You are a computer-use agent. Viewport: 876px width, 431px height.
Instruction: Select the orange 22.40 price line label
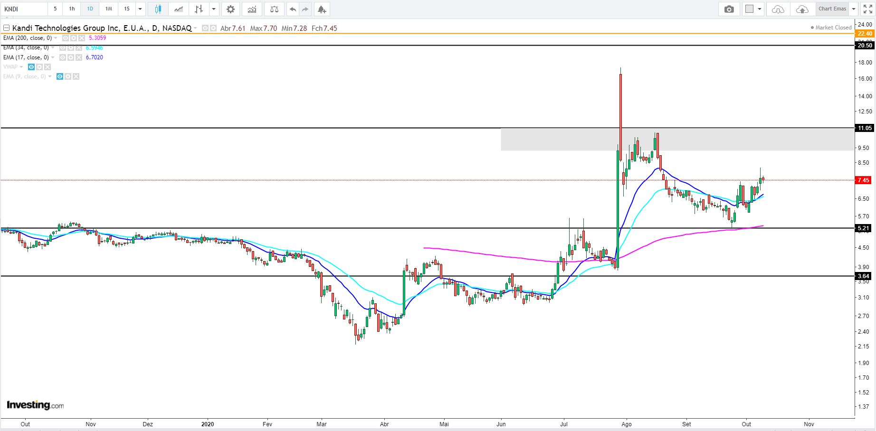click(864, 34)
